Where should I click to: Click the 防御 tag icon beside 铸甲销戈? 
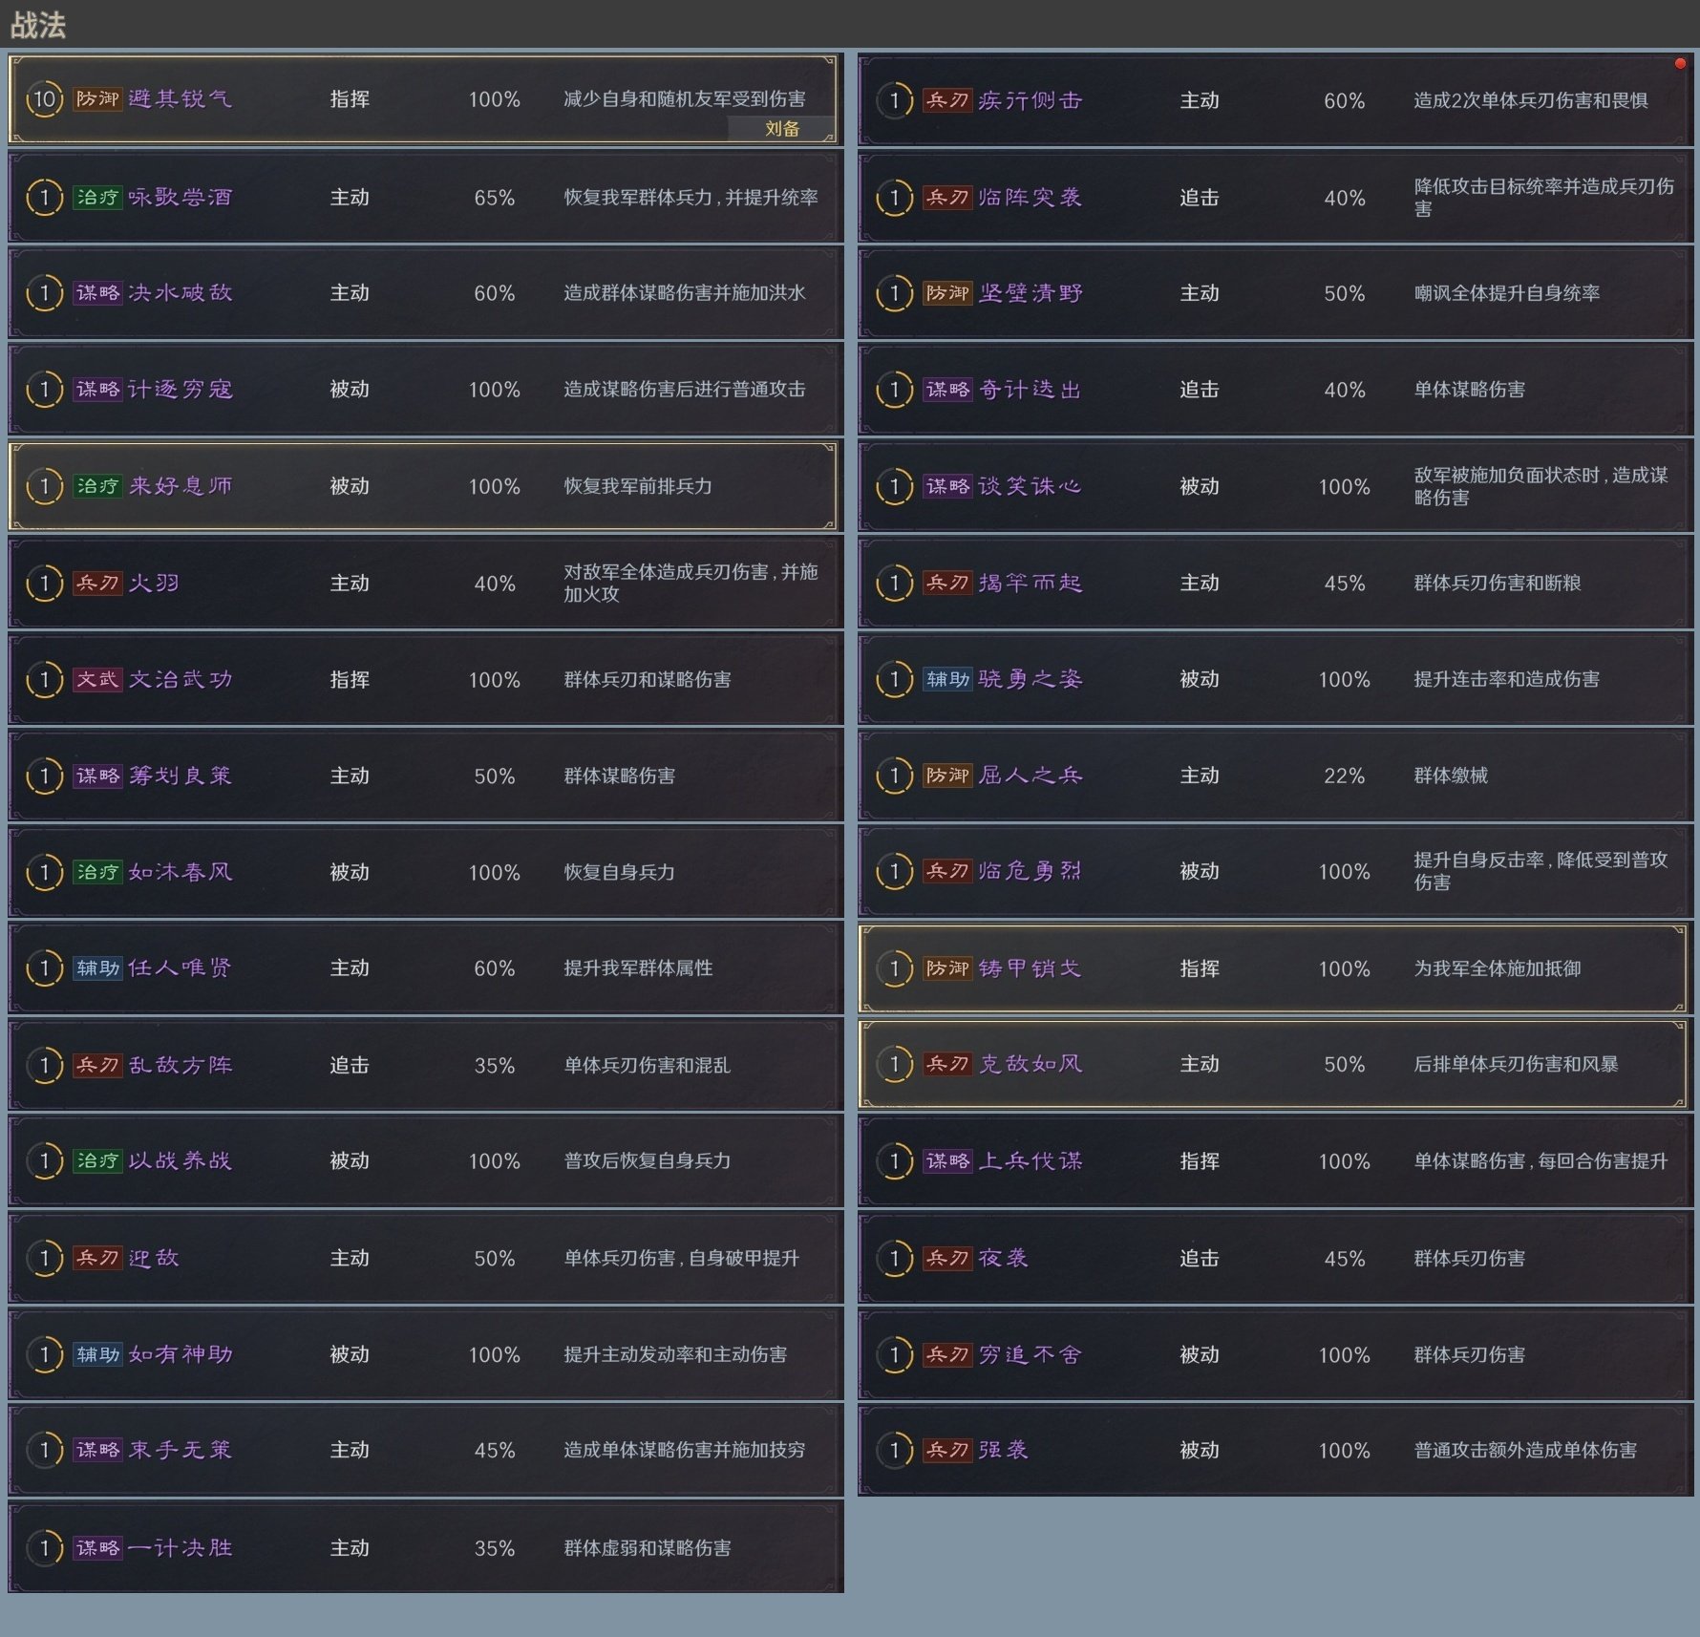pyautogui.click(x=948, y=969)
